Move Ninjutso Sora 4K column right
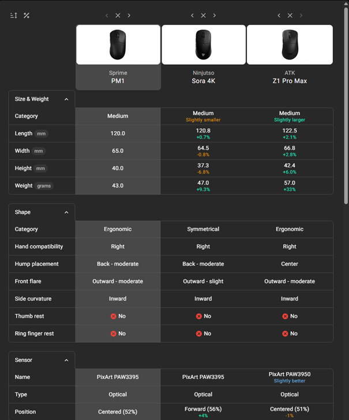 [x=214, y=16]
